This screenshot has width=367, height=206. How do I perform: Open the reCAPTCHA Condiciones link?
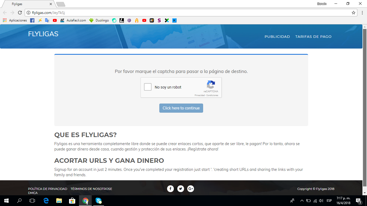212,95
